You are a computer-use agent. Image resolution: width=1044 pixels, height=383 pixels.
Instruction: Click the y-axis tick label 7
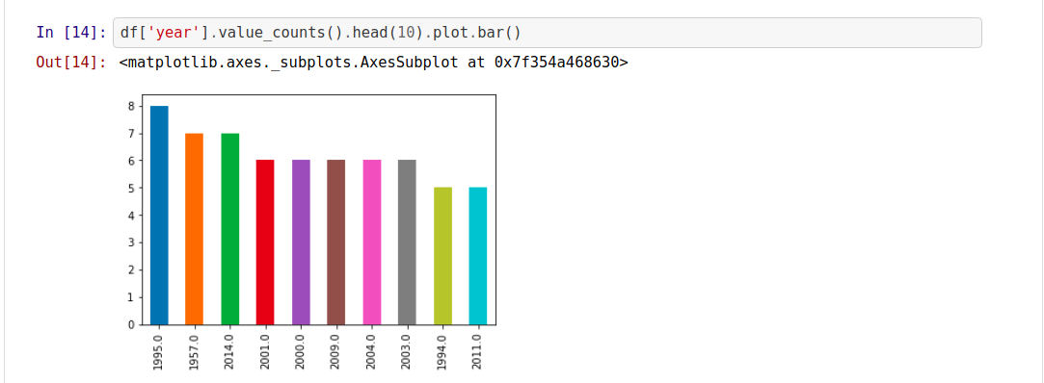(131, 134)
